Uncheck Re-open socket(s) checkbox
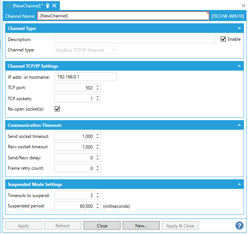248x234 pixels. tap(57, 109)
